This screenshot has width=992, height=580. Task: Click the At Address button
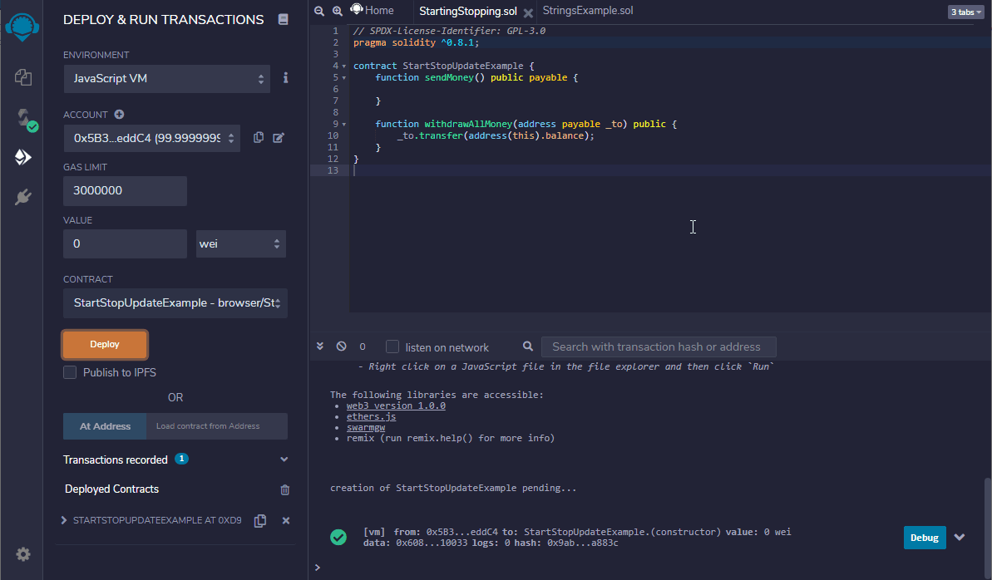point(105,426)
